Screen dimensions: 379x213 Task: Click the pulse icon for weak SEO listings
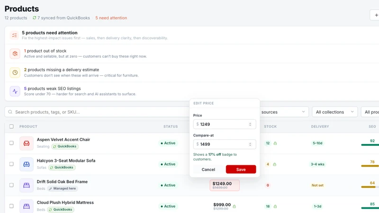[15, 91]
